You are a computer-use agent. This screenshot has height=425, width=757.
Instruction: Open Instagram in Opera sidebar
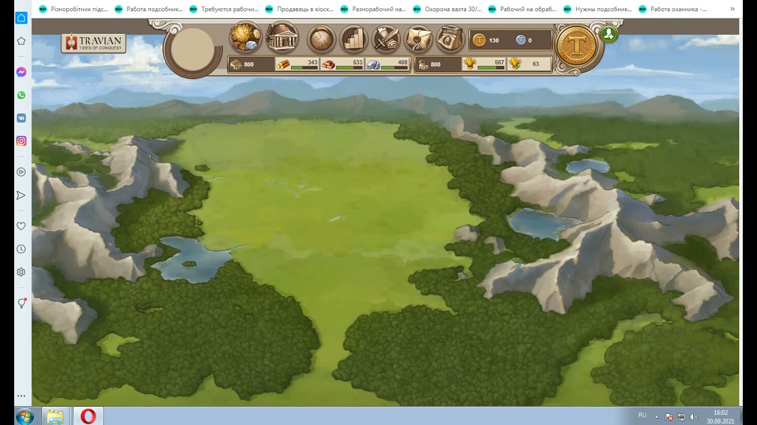pyautogui.click(x=21, y=141)
